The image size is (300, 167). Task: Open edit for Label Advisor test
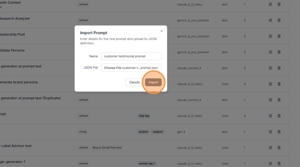point(270,148)
